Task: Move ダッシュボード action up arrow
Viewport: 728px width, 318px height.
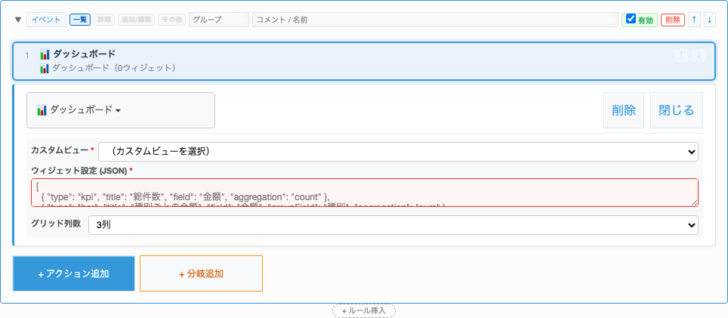Action: [x=682, y=55]
